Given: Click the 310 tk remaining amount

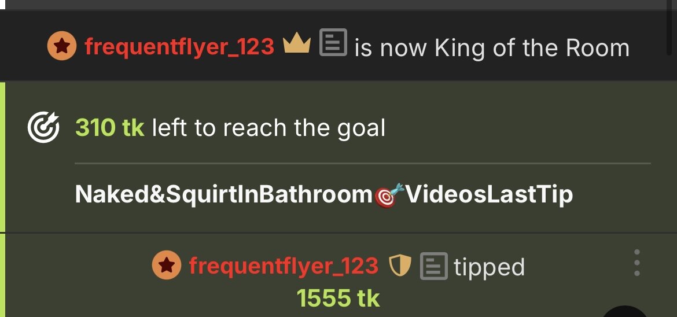Looking at the screenshot, I should coord(110,128).
